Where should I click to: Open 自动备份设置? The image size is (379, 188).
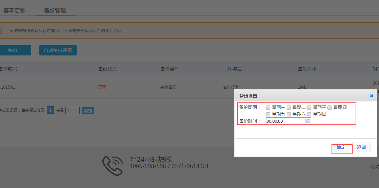pyautogui.click(x=58, y=50)
